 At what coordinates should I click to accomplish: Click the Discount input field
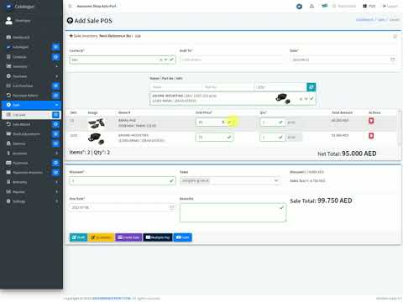point(123,181)
